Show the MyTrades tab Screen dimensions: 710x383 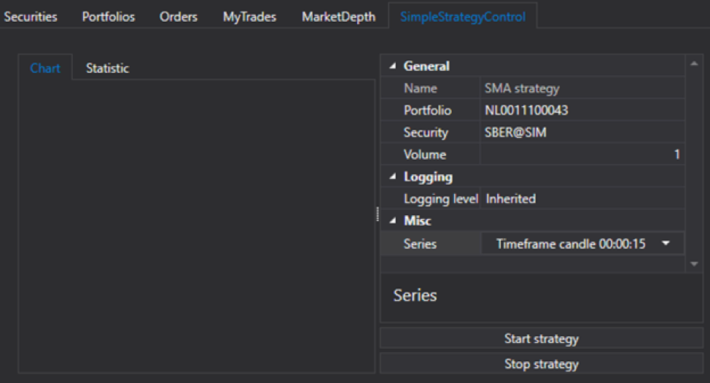[249, 17]
